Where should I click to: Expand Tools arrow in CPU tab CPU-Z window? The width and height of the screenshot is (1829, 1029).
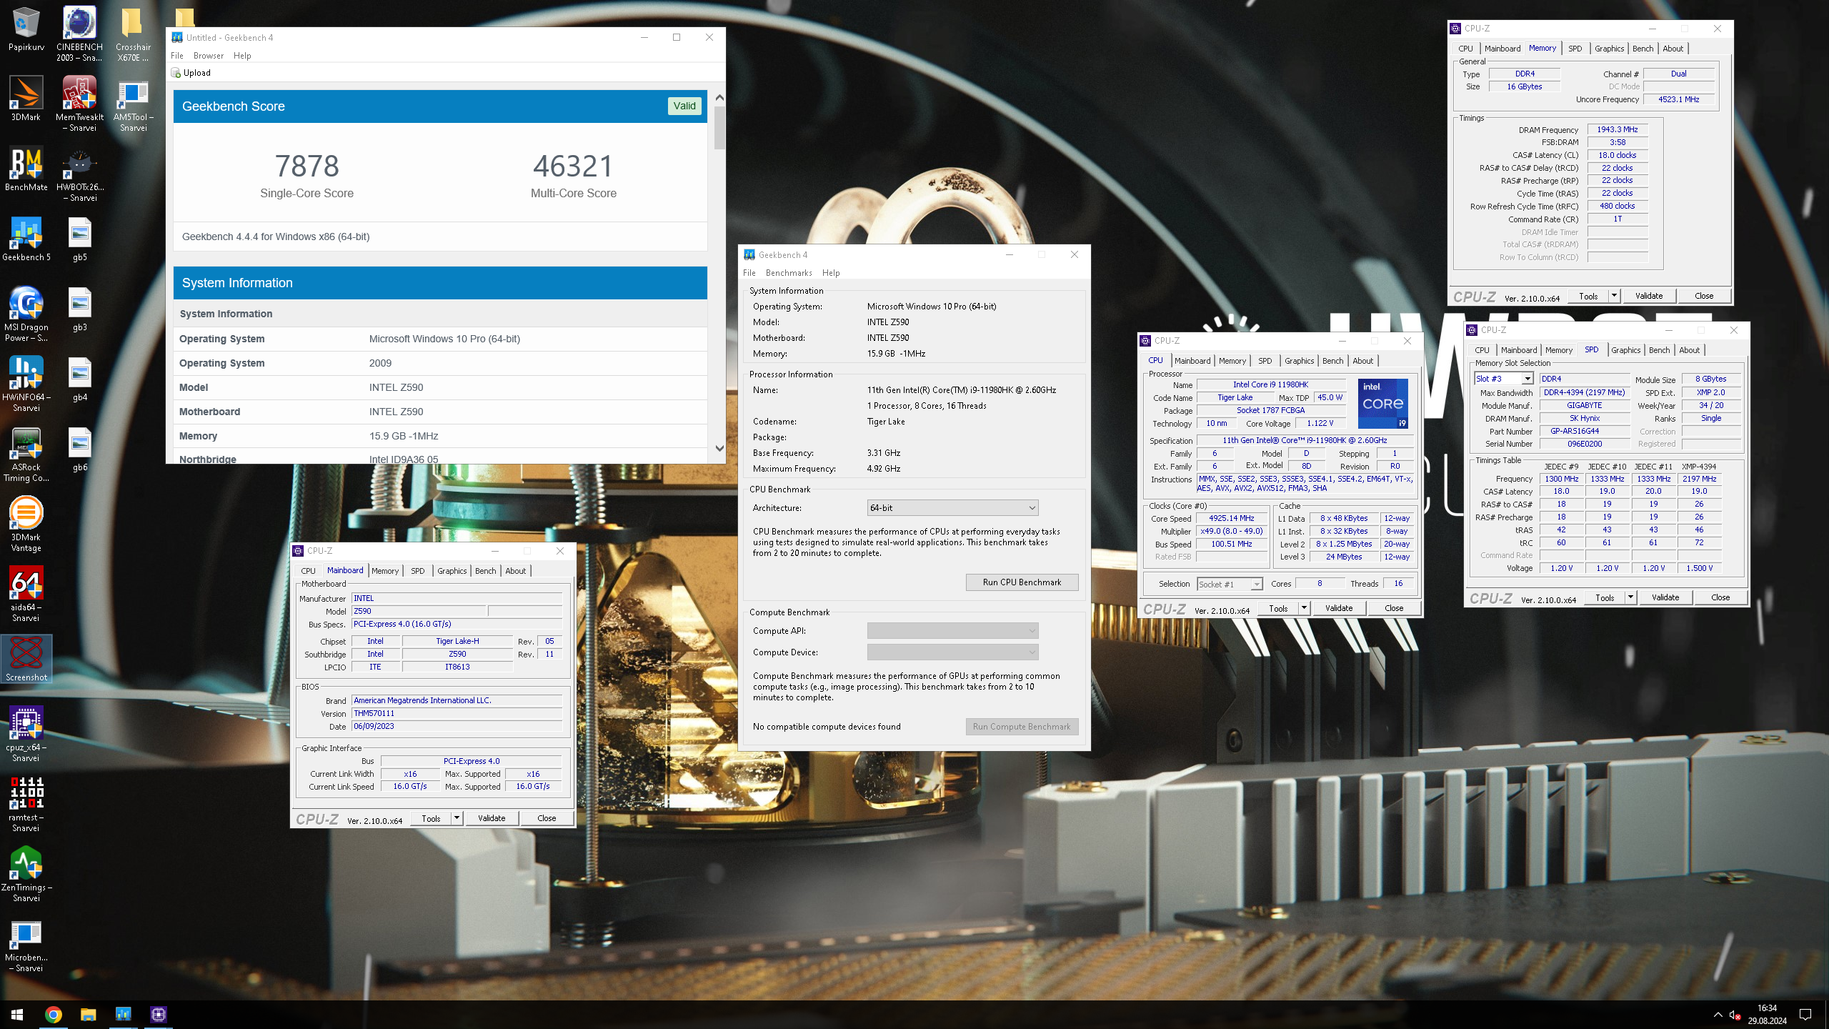pos(1304,608)
